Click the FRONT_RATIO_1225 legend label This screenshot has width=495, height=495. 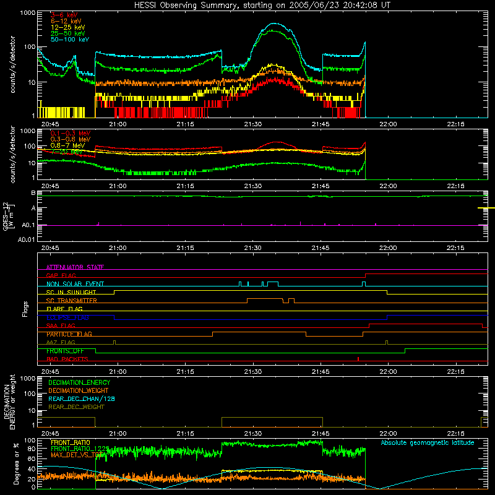pyautogui.click(x=80, y=449)
